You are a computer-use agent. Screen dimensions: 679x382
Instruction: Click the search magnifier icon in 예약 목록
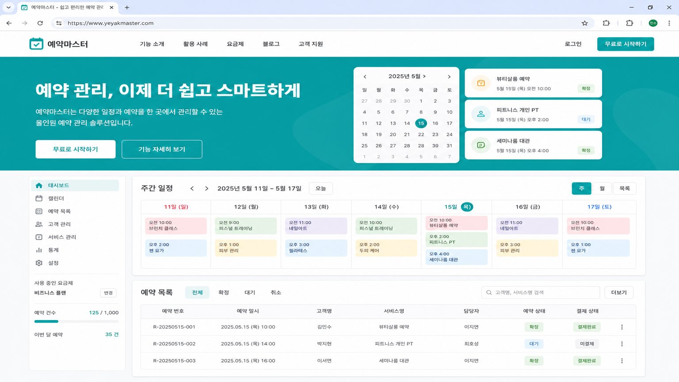point(489,292)
